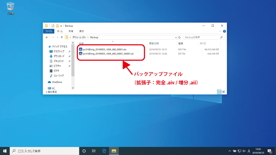Select the .aii incremental backup file icon

pyautogui.click(x=81, y=54)
